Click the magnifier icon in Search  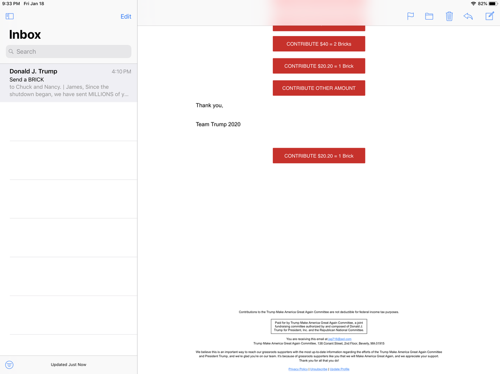(x=11, y=51)
